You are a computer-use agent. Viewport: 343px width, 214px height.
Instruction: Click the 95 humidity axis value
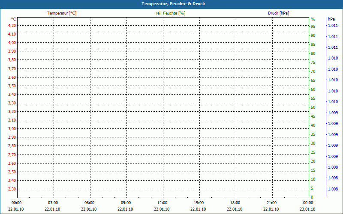[x=313, y=27]
